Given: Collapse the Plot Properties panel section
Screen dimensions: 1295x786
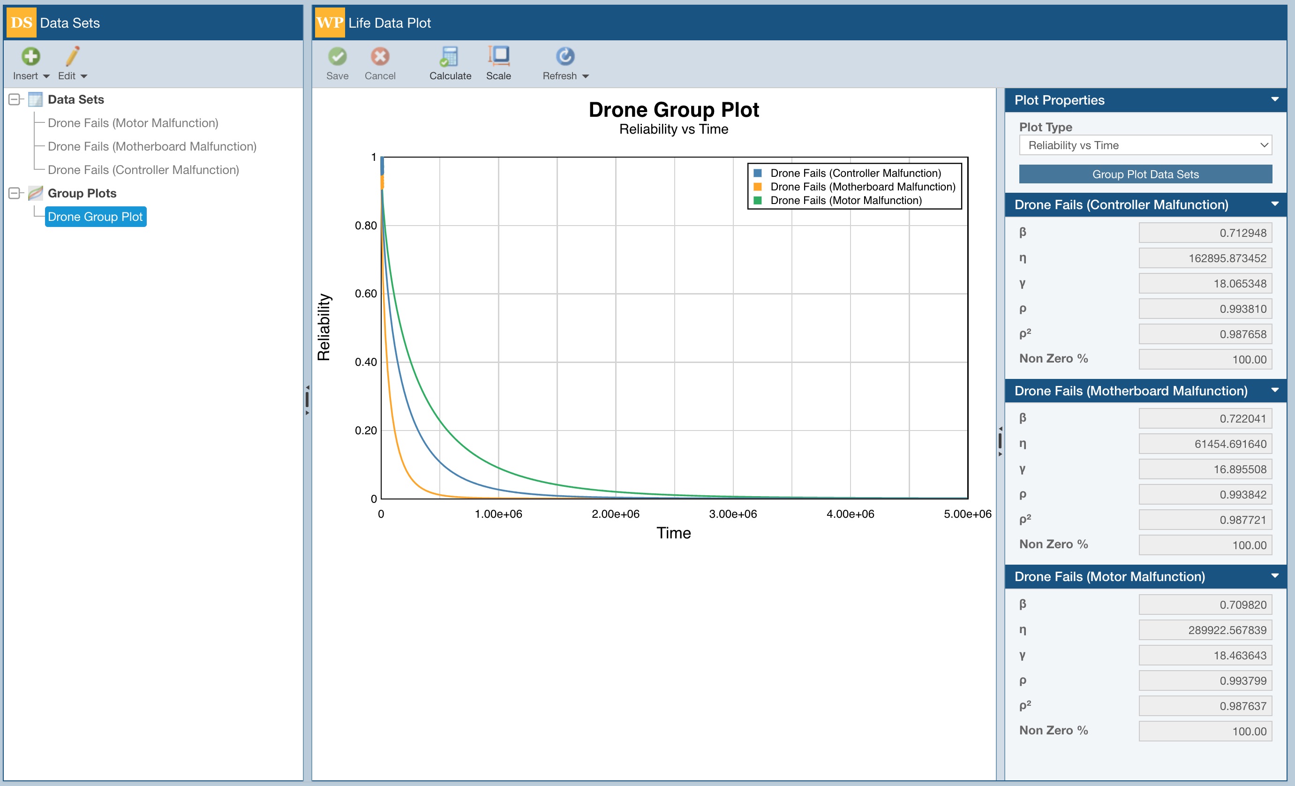Looking at the screenshot, I should [x=1274, y=100].
